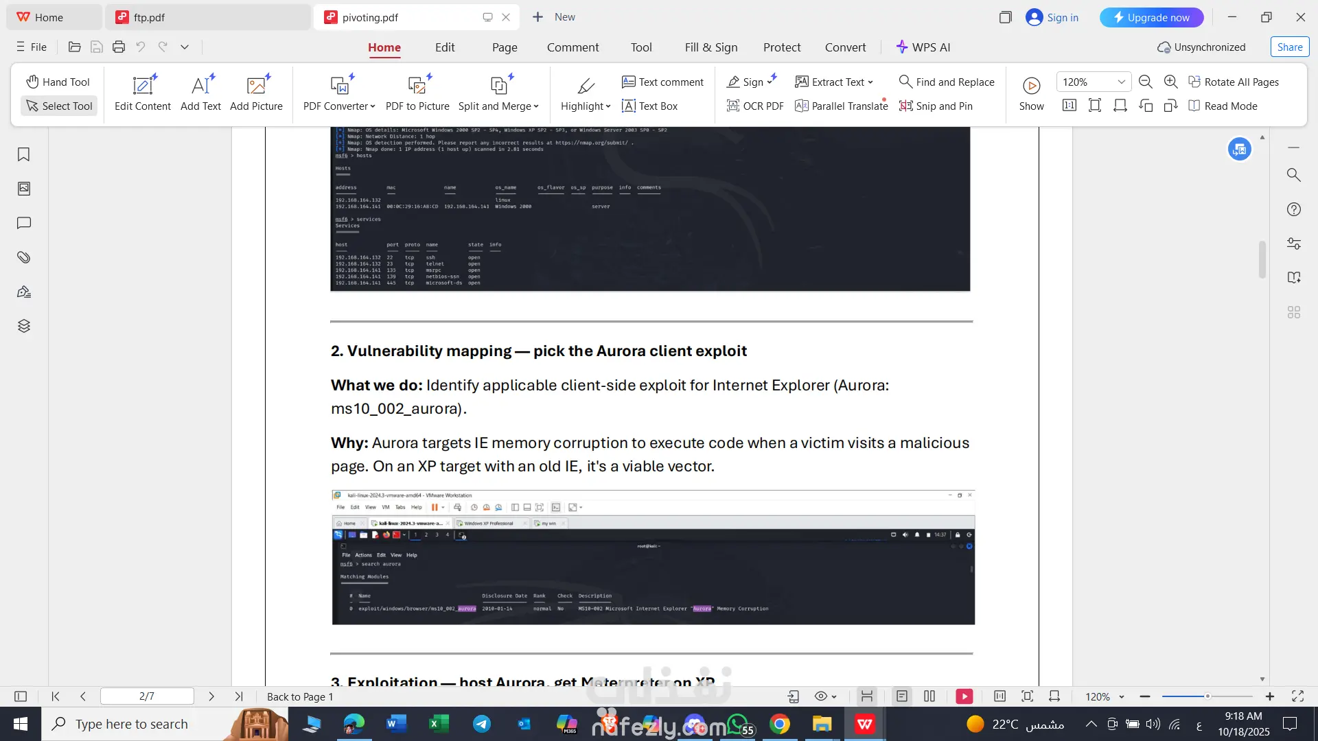Open the Bookmark panel in left sidebar
This screenshot has width=1318, height=741.
point(24,154)
